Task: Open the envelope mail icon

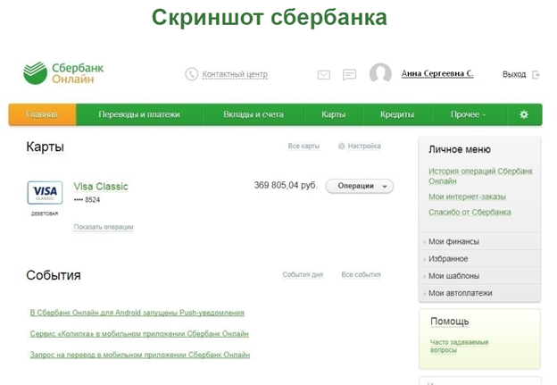Action: coord(324,75)
